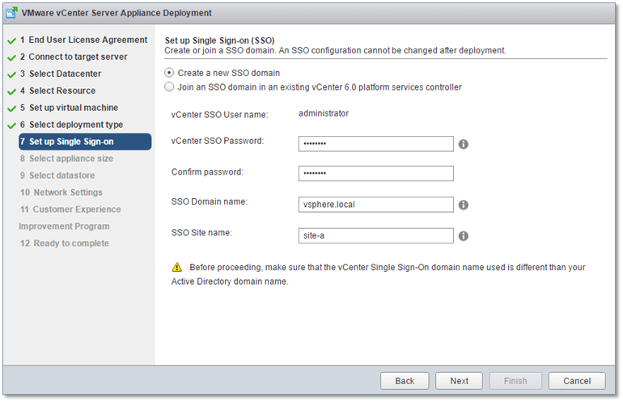The image size is (623, 402).
Task: Cancel the deployment wizard
Action: [577, 381]
